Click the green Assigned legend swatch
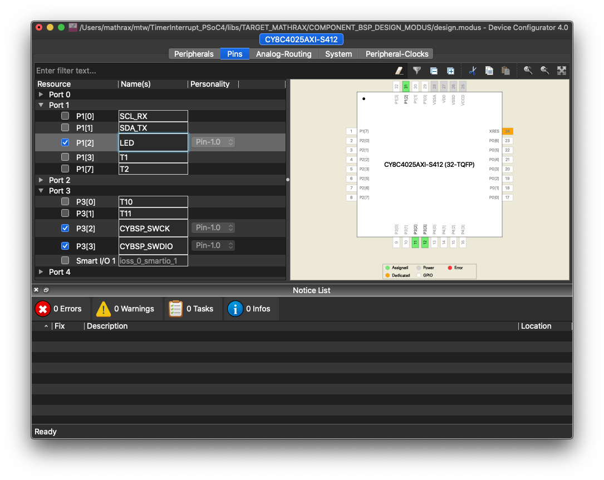Screen dimensions: 604x480 [x=388, y=268]
